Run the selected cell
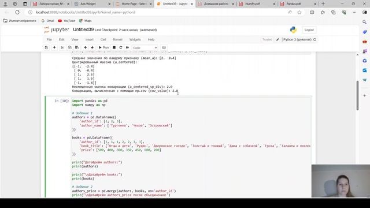The height and width of the screenshot is (208, 370). coord(103,47)
